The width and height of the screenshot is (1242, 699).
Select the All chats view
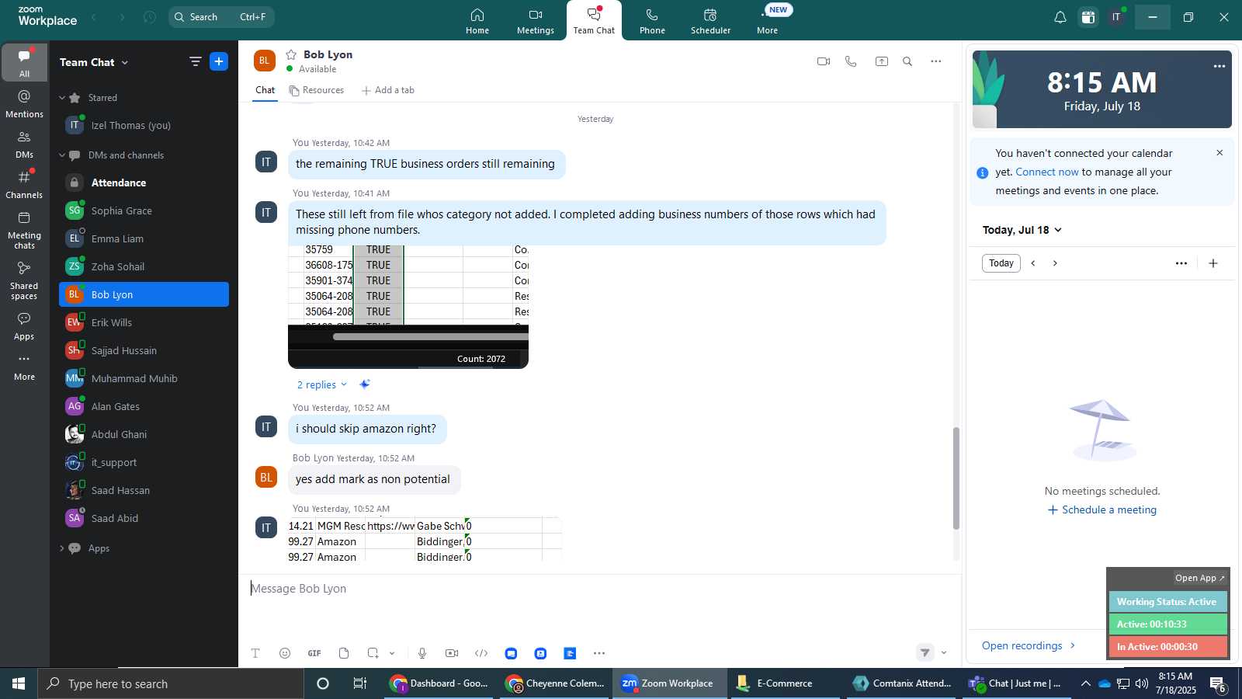(x=25, y=63)
